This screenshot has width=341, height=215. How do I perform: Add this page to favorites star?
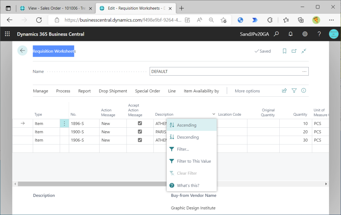tap(223, 20)
